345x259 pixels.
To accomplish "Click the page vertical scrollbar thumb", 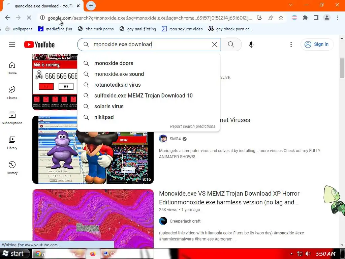I will pyautogui.click(x=342, y=68).
